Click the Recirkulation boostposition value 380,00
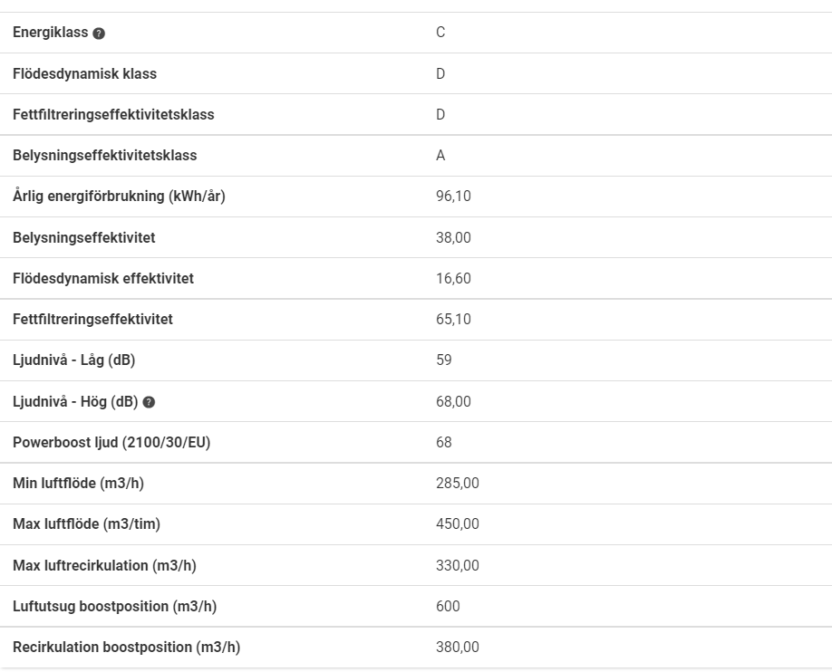The width and height of the screenshot is (832, 672). pos(458,647)
